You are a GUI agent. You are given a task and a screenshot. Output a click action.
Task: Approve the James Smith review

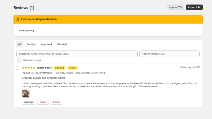click(x=29, y=102)
